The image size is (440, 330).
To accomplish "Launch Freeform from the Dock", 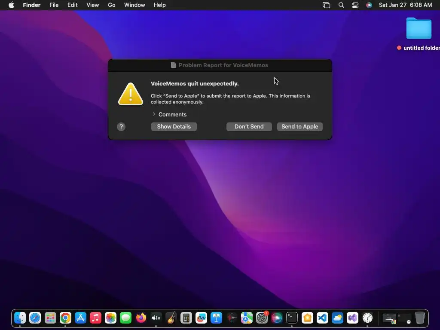I will [x=201, y=318].
